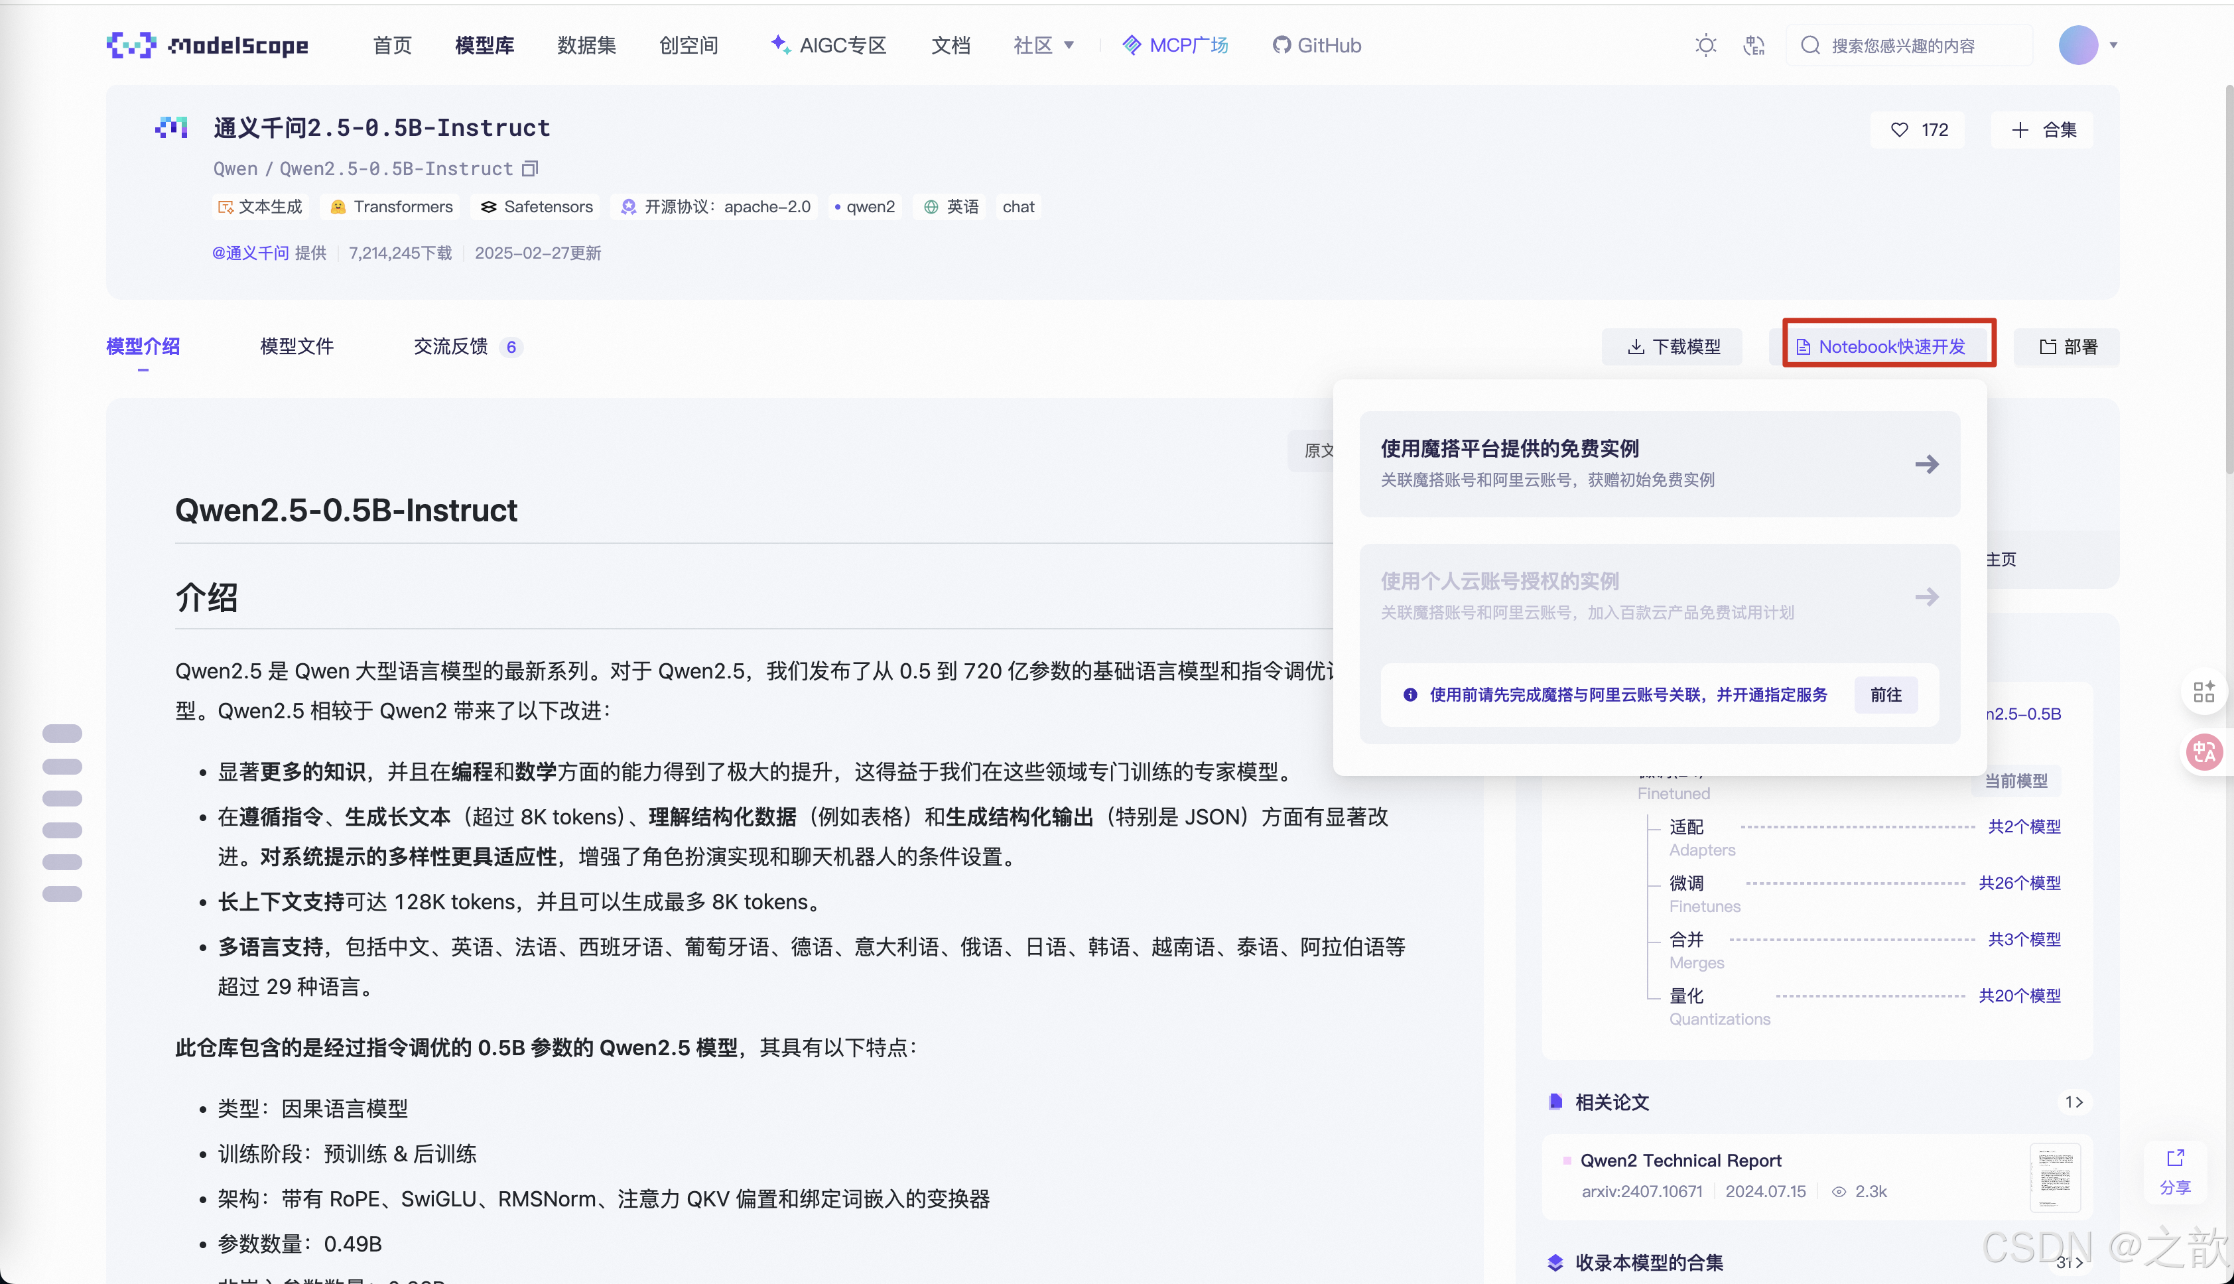Screen dimensions: 2234x1284
Task: Click the Safetensors tag
Action: pyautogui.click(x=536, y=206)
